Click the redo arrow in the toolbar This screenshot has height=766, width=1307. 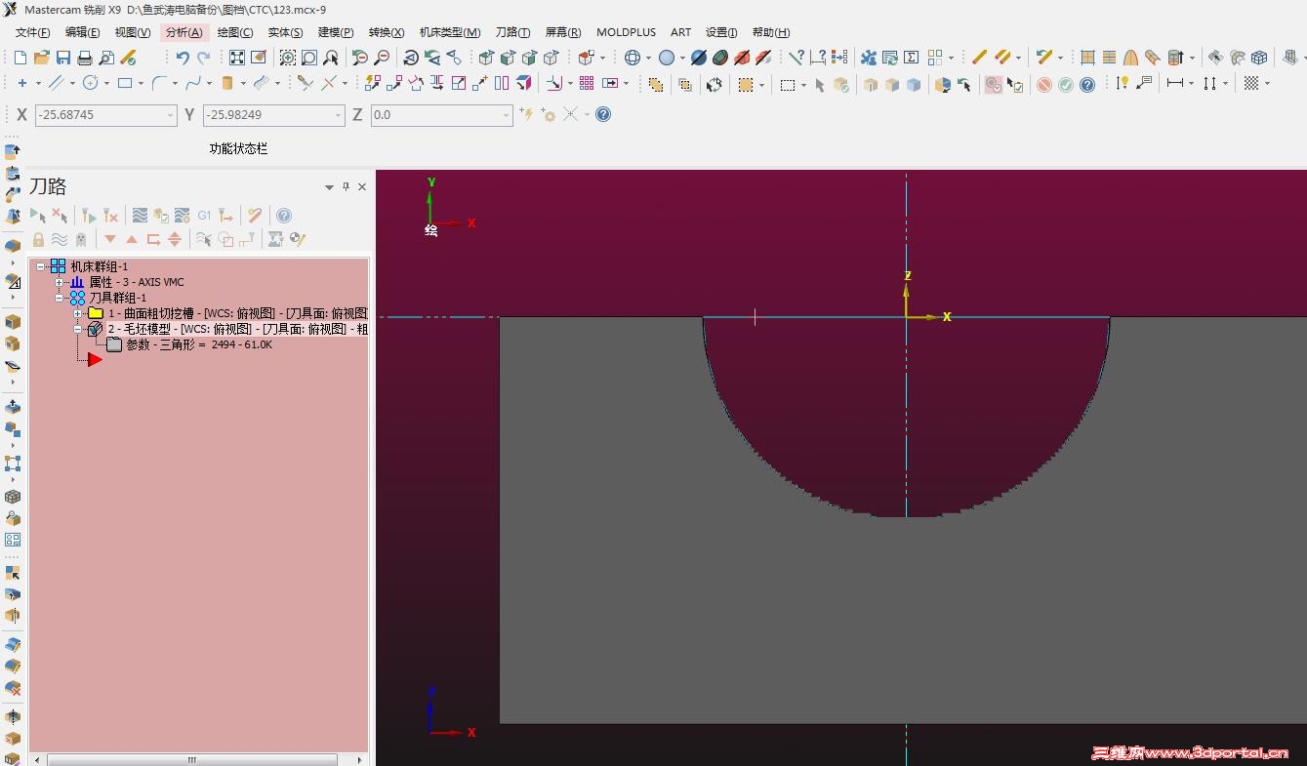point(203,58)
